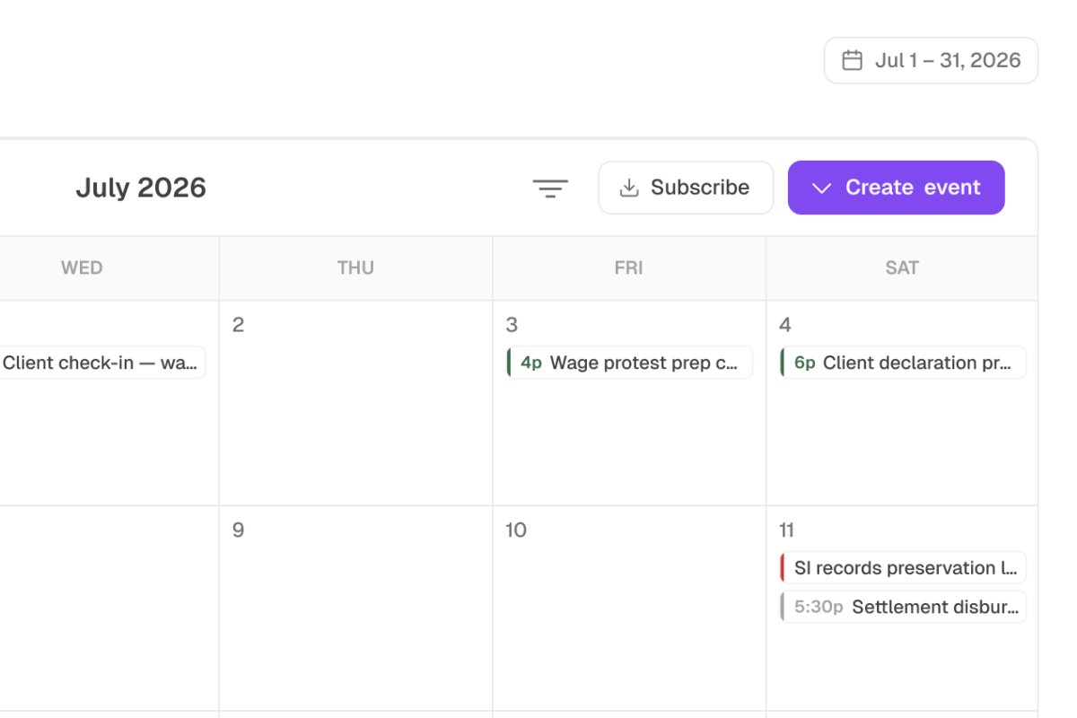Select the FRI column header
Screen dimensions: 1077x718
(x=629, y=267)
